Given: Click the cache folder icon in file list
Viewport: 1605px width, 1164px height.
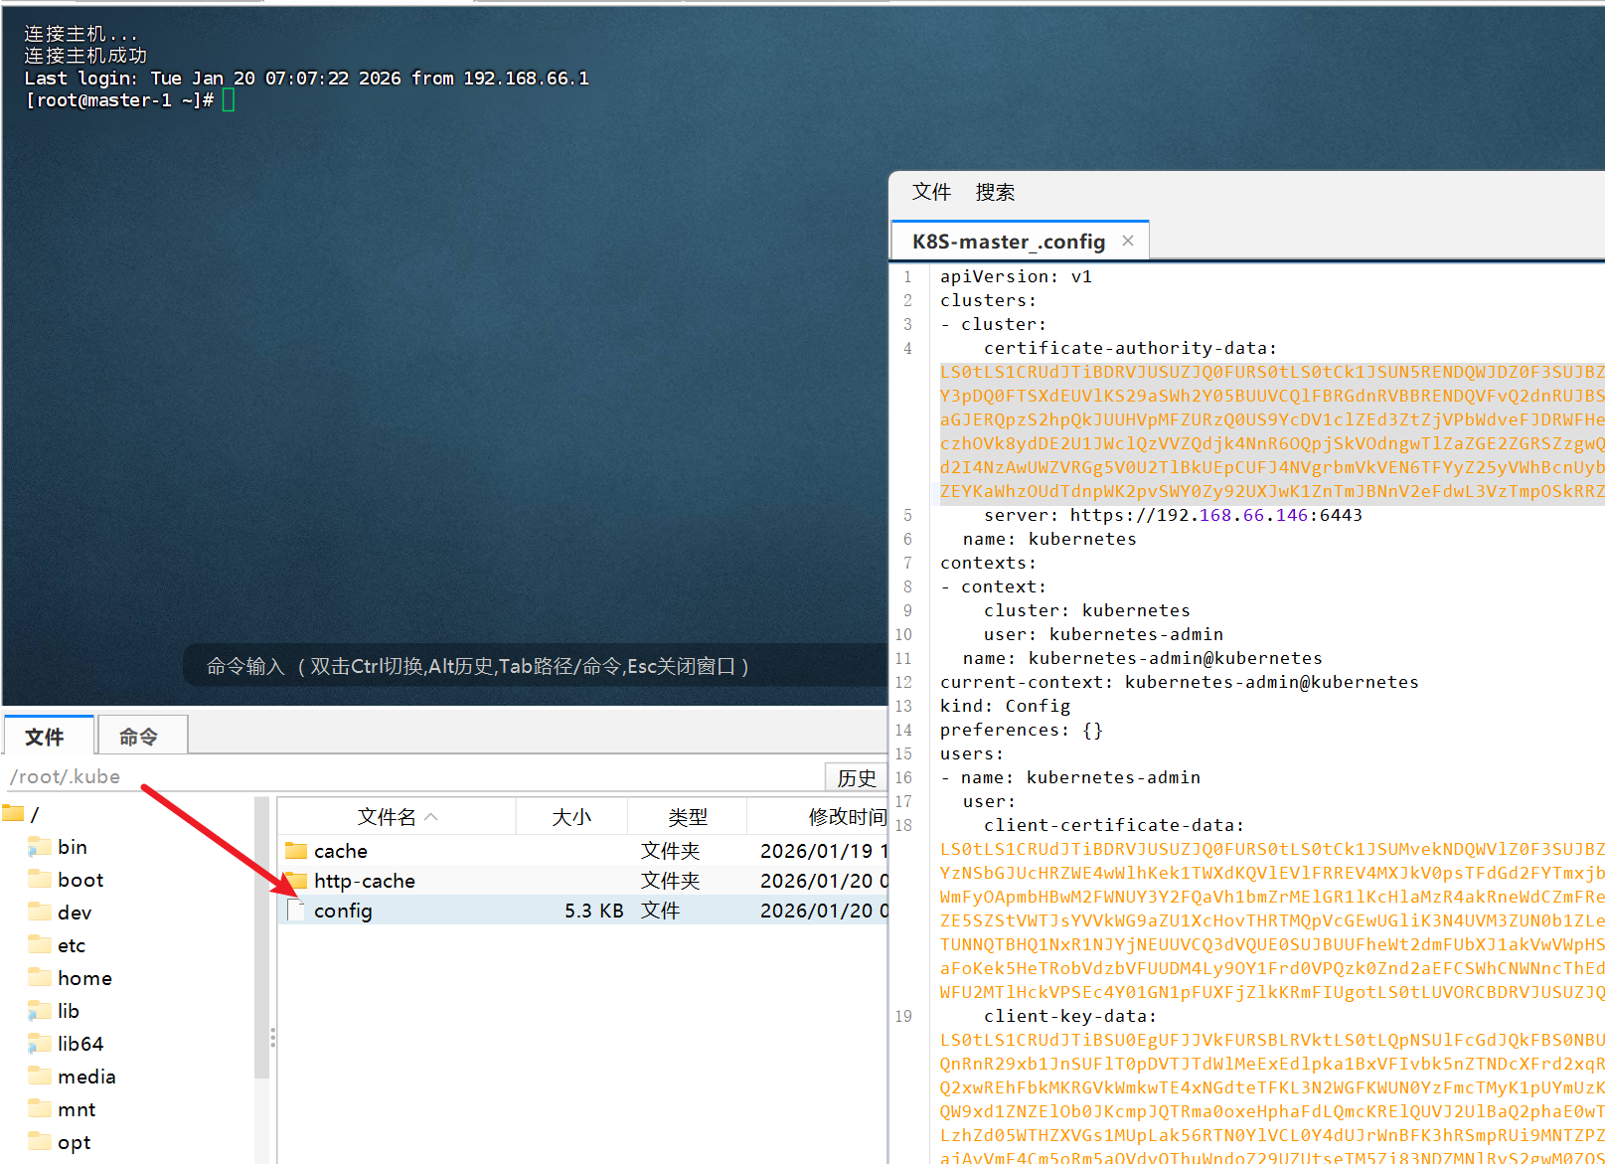Looking at the screenshot, I should point(296,851).
